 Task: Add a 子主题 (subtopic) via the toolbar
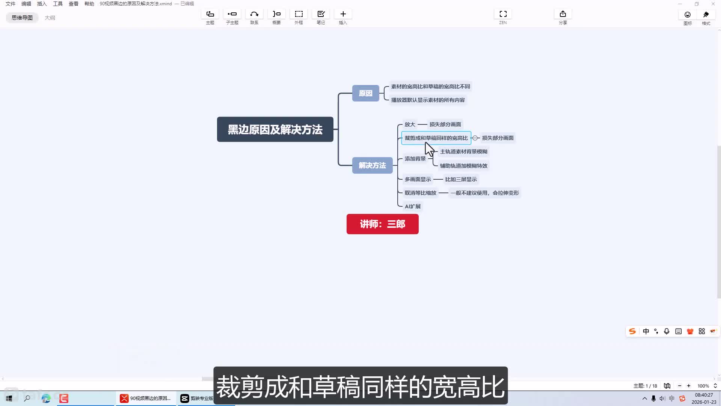click(x=232, y=14)
